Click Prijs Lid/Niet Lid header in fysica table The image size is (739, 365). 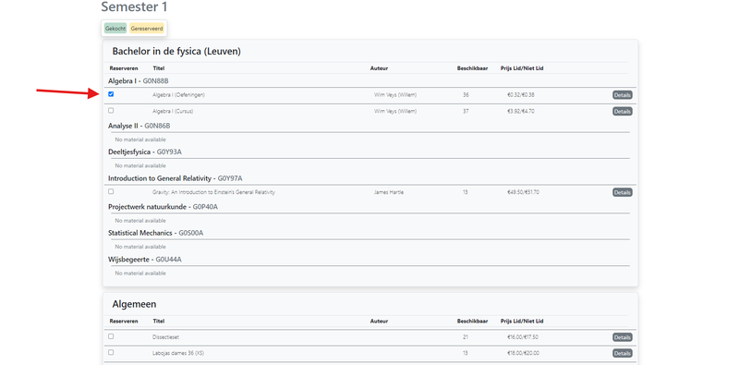point(522,68)
